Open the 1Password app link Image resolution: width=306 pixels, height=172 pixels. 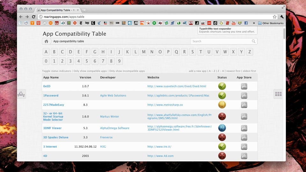pyautogui.click(x=51, y=96)
